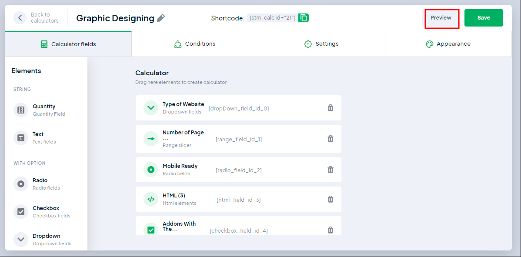Open the Addons checkbox field in calculator
This screenshot has height=257, width=521.
[x=179, y=227]
